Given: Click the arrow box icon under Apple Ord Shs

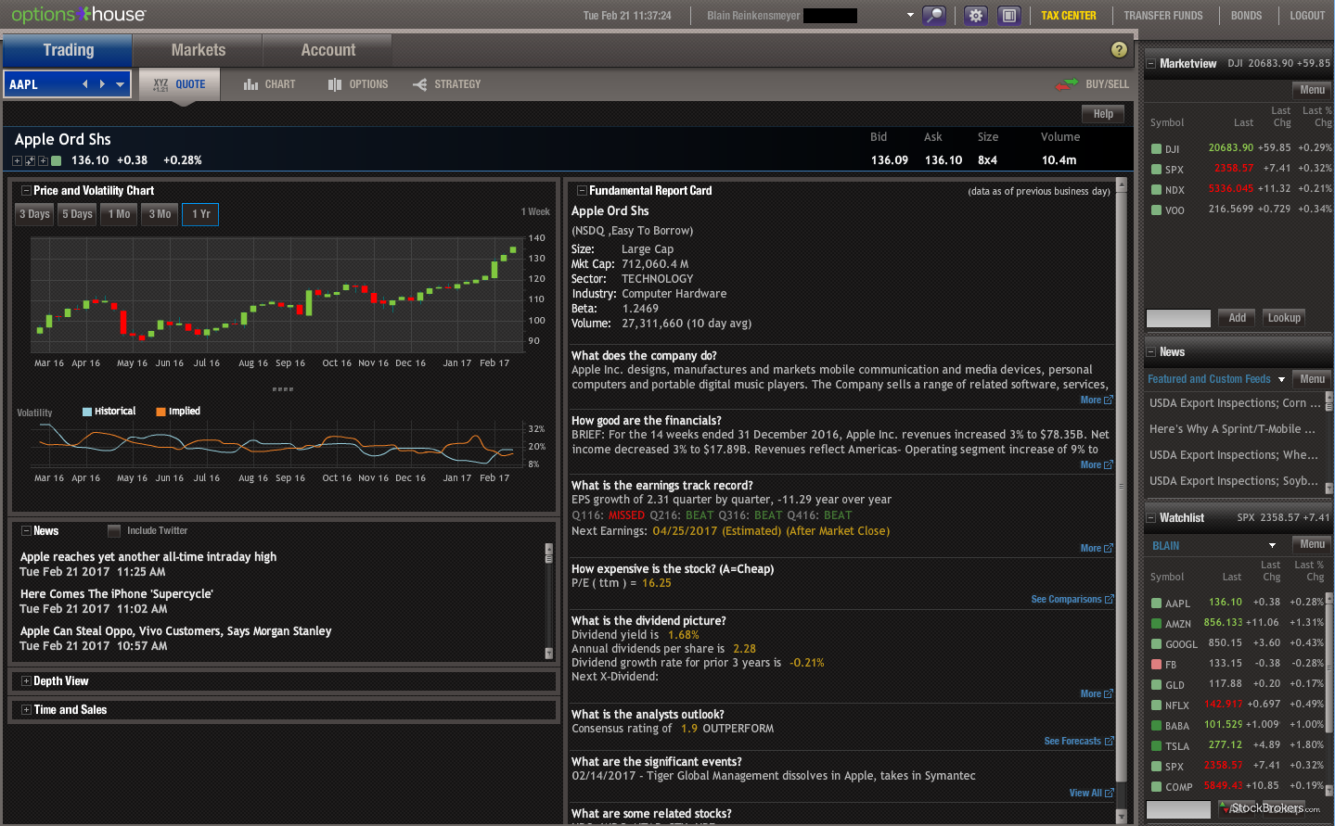Looking at the screenshot, I should [30, 161].
